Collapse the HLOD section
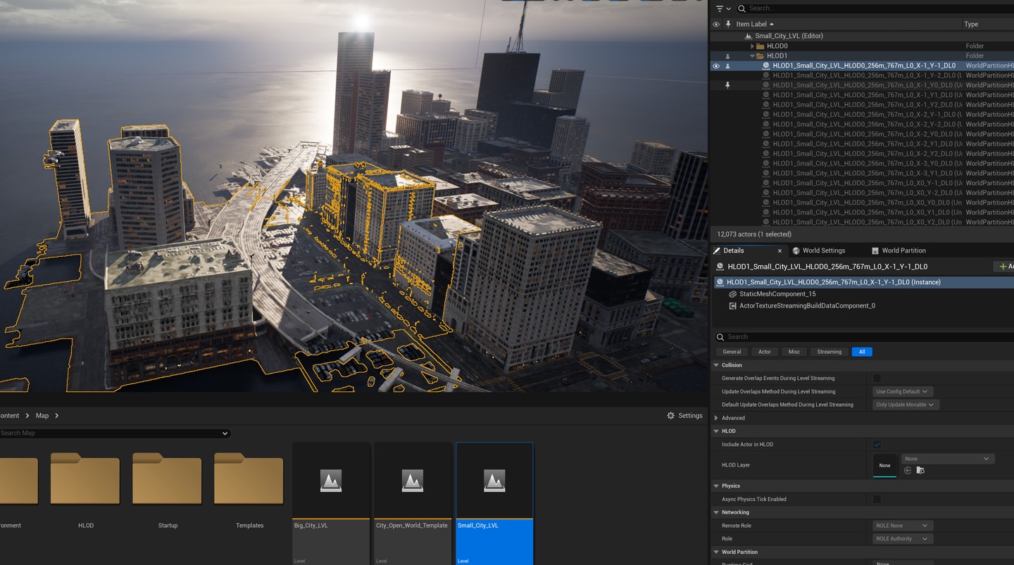 (717, 431)
